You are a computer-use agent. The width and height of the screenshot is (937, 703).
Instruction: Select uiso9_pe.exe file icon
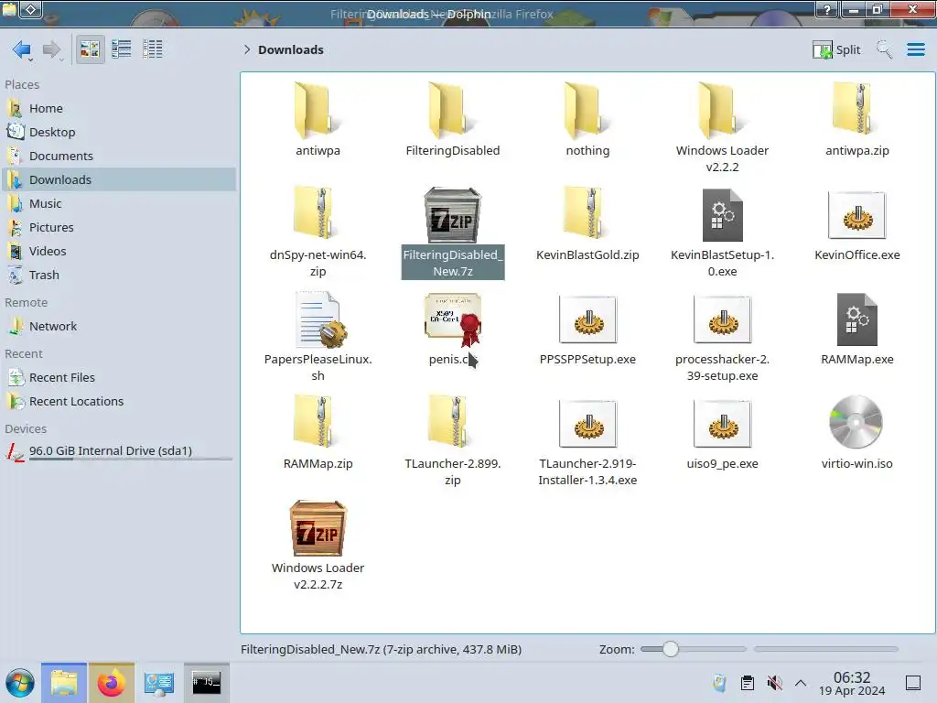tap(722, 424)
